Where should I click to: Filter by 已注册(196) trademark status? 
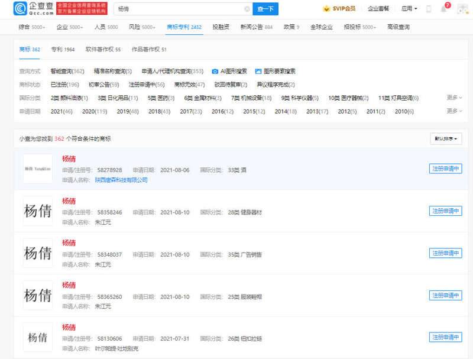64,85
